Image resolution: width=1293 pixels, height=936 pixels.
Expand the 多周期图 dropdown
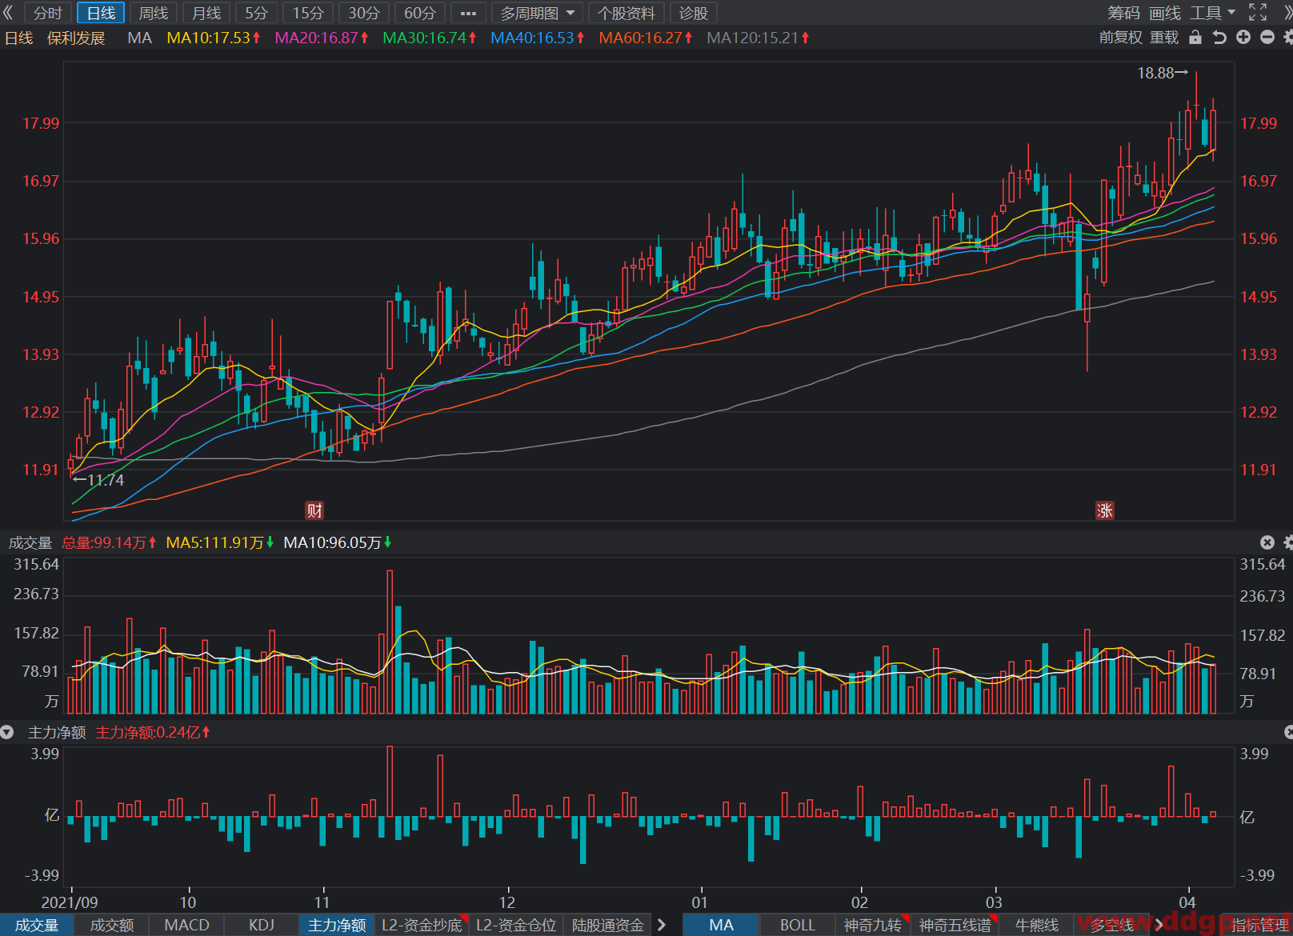coord(538,13)
